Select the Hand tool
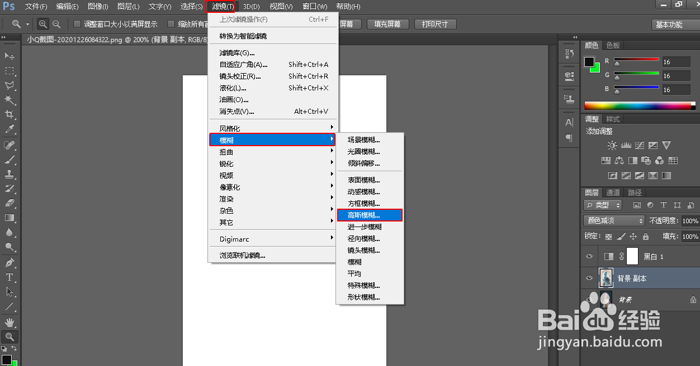The image size is (700, 366). click(x=10, y=322)
